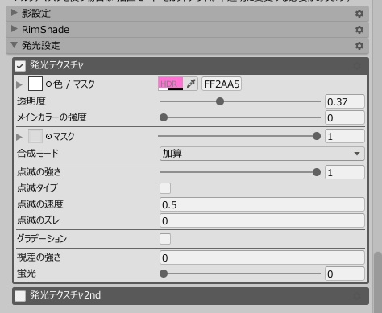Screen dimensions: 382x313
Task: Edit the hex color field FF2AA5
Action: (x=222, y=84)
